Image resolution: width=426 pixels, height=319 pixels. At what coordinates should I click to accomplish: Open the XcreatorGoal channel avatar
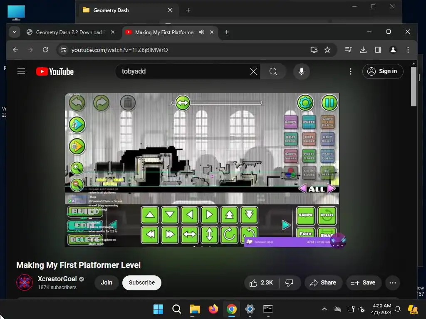coord(25,282)
